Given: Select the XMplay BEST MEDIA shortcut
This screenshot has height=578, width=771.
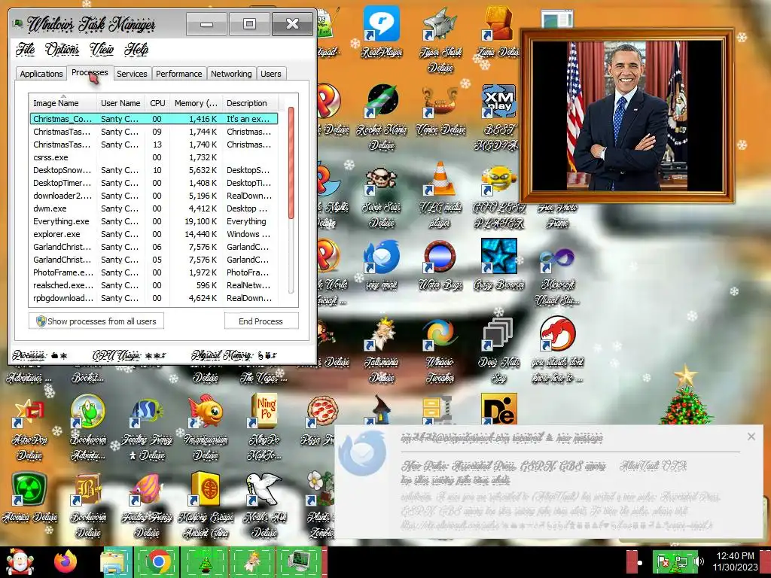Looking at the screenshot, I should click(x=498, y=117).
